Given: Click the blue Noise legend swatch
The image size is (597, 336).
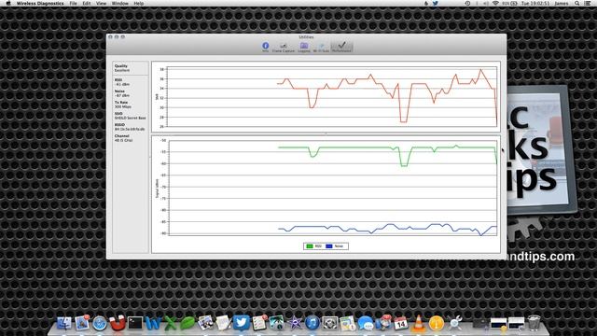Looking at the screenshot, I should 329,246.
